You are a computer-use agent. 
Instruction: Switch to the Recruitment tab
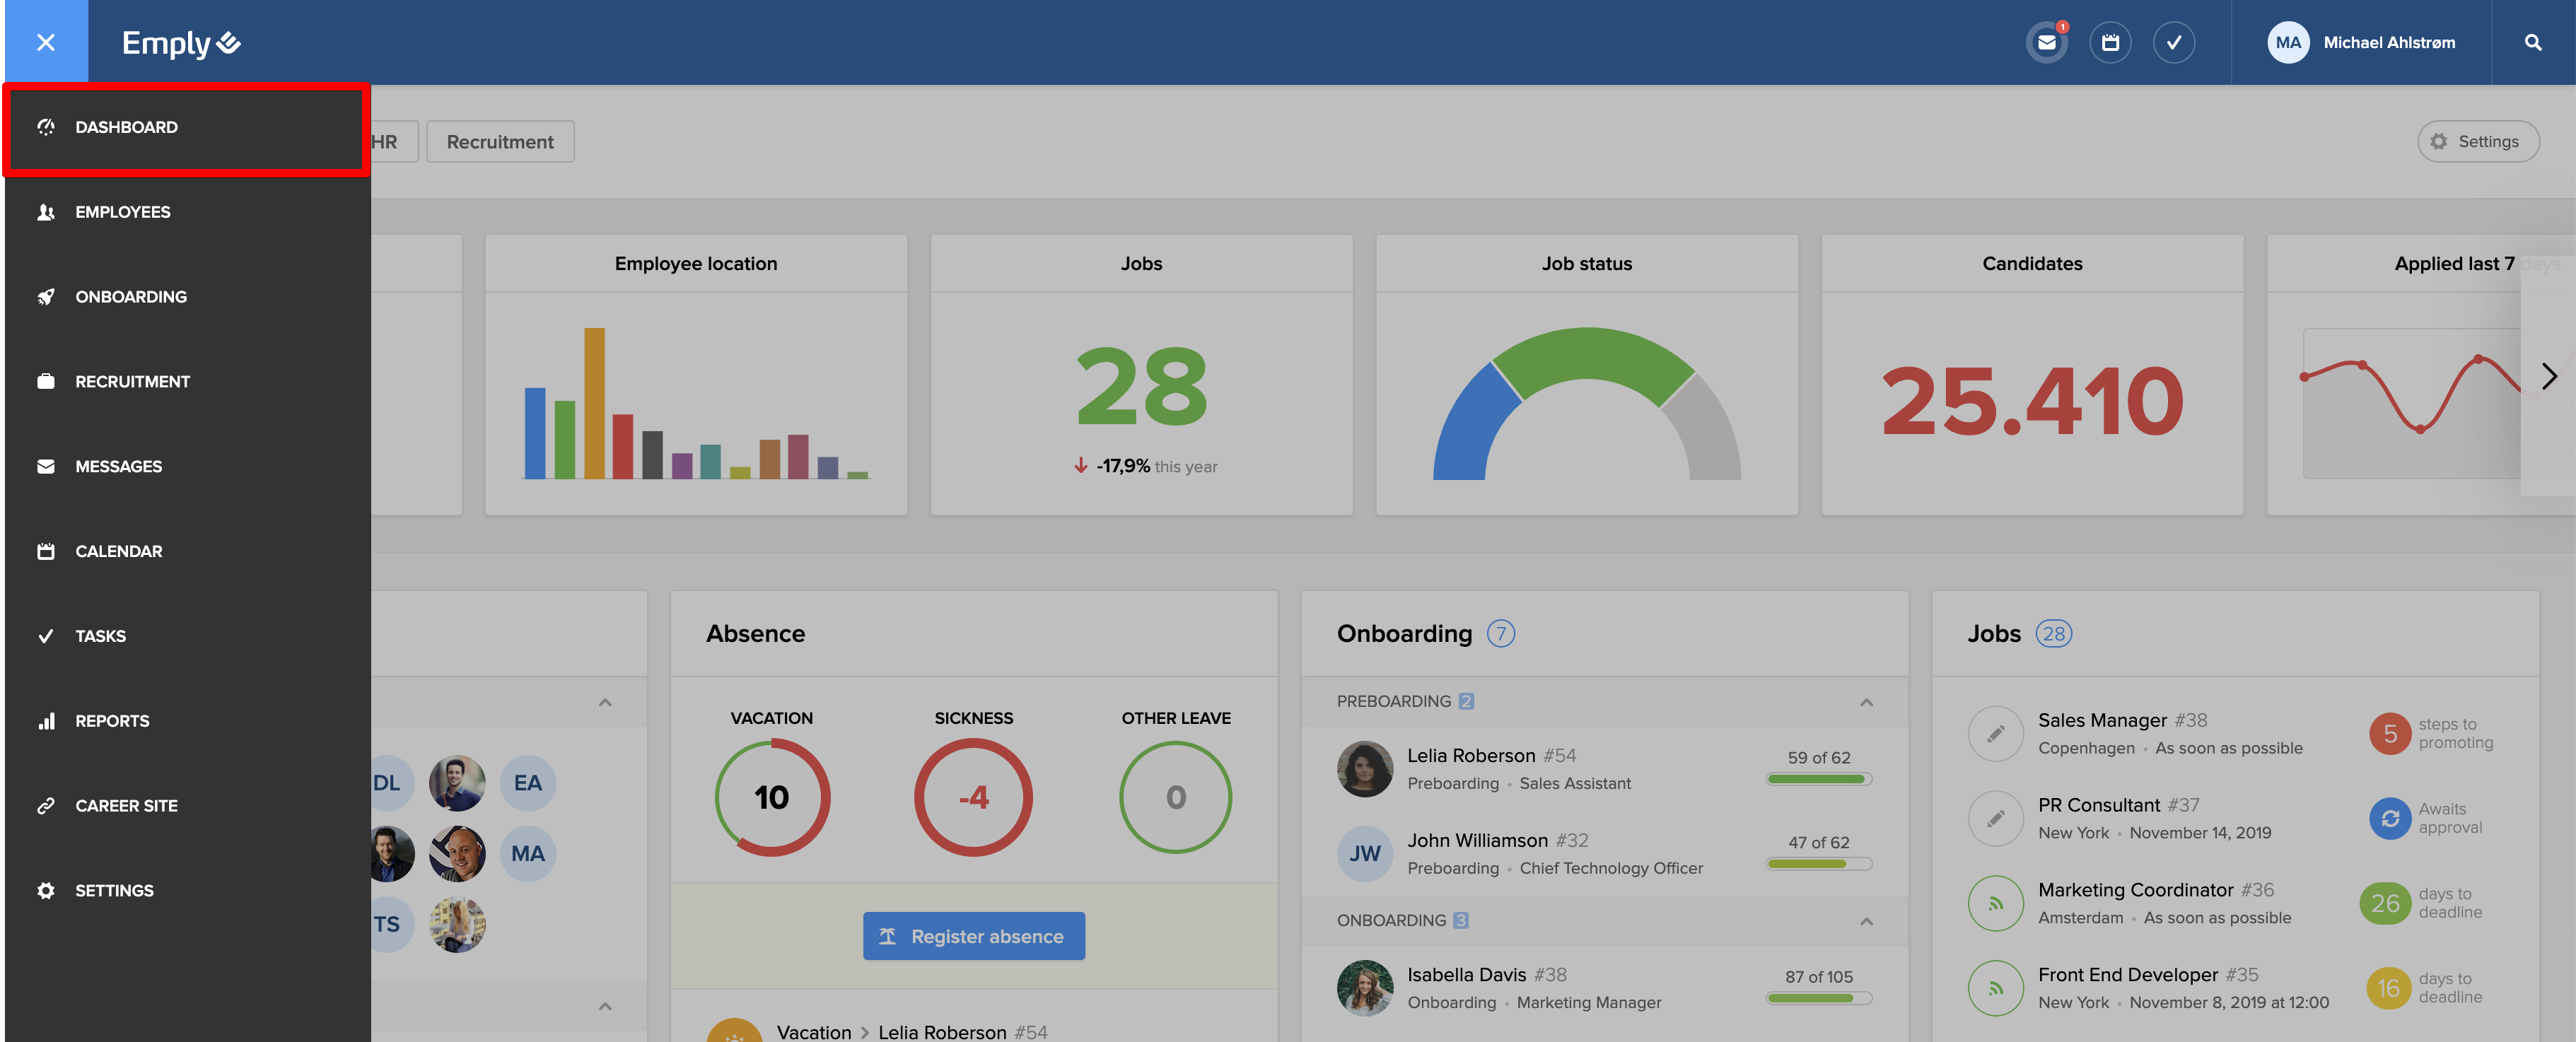500,142
